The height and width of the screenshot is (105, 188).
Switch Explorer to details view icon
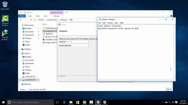(x=168, y=89)
